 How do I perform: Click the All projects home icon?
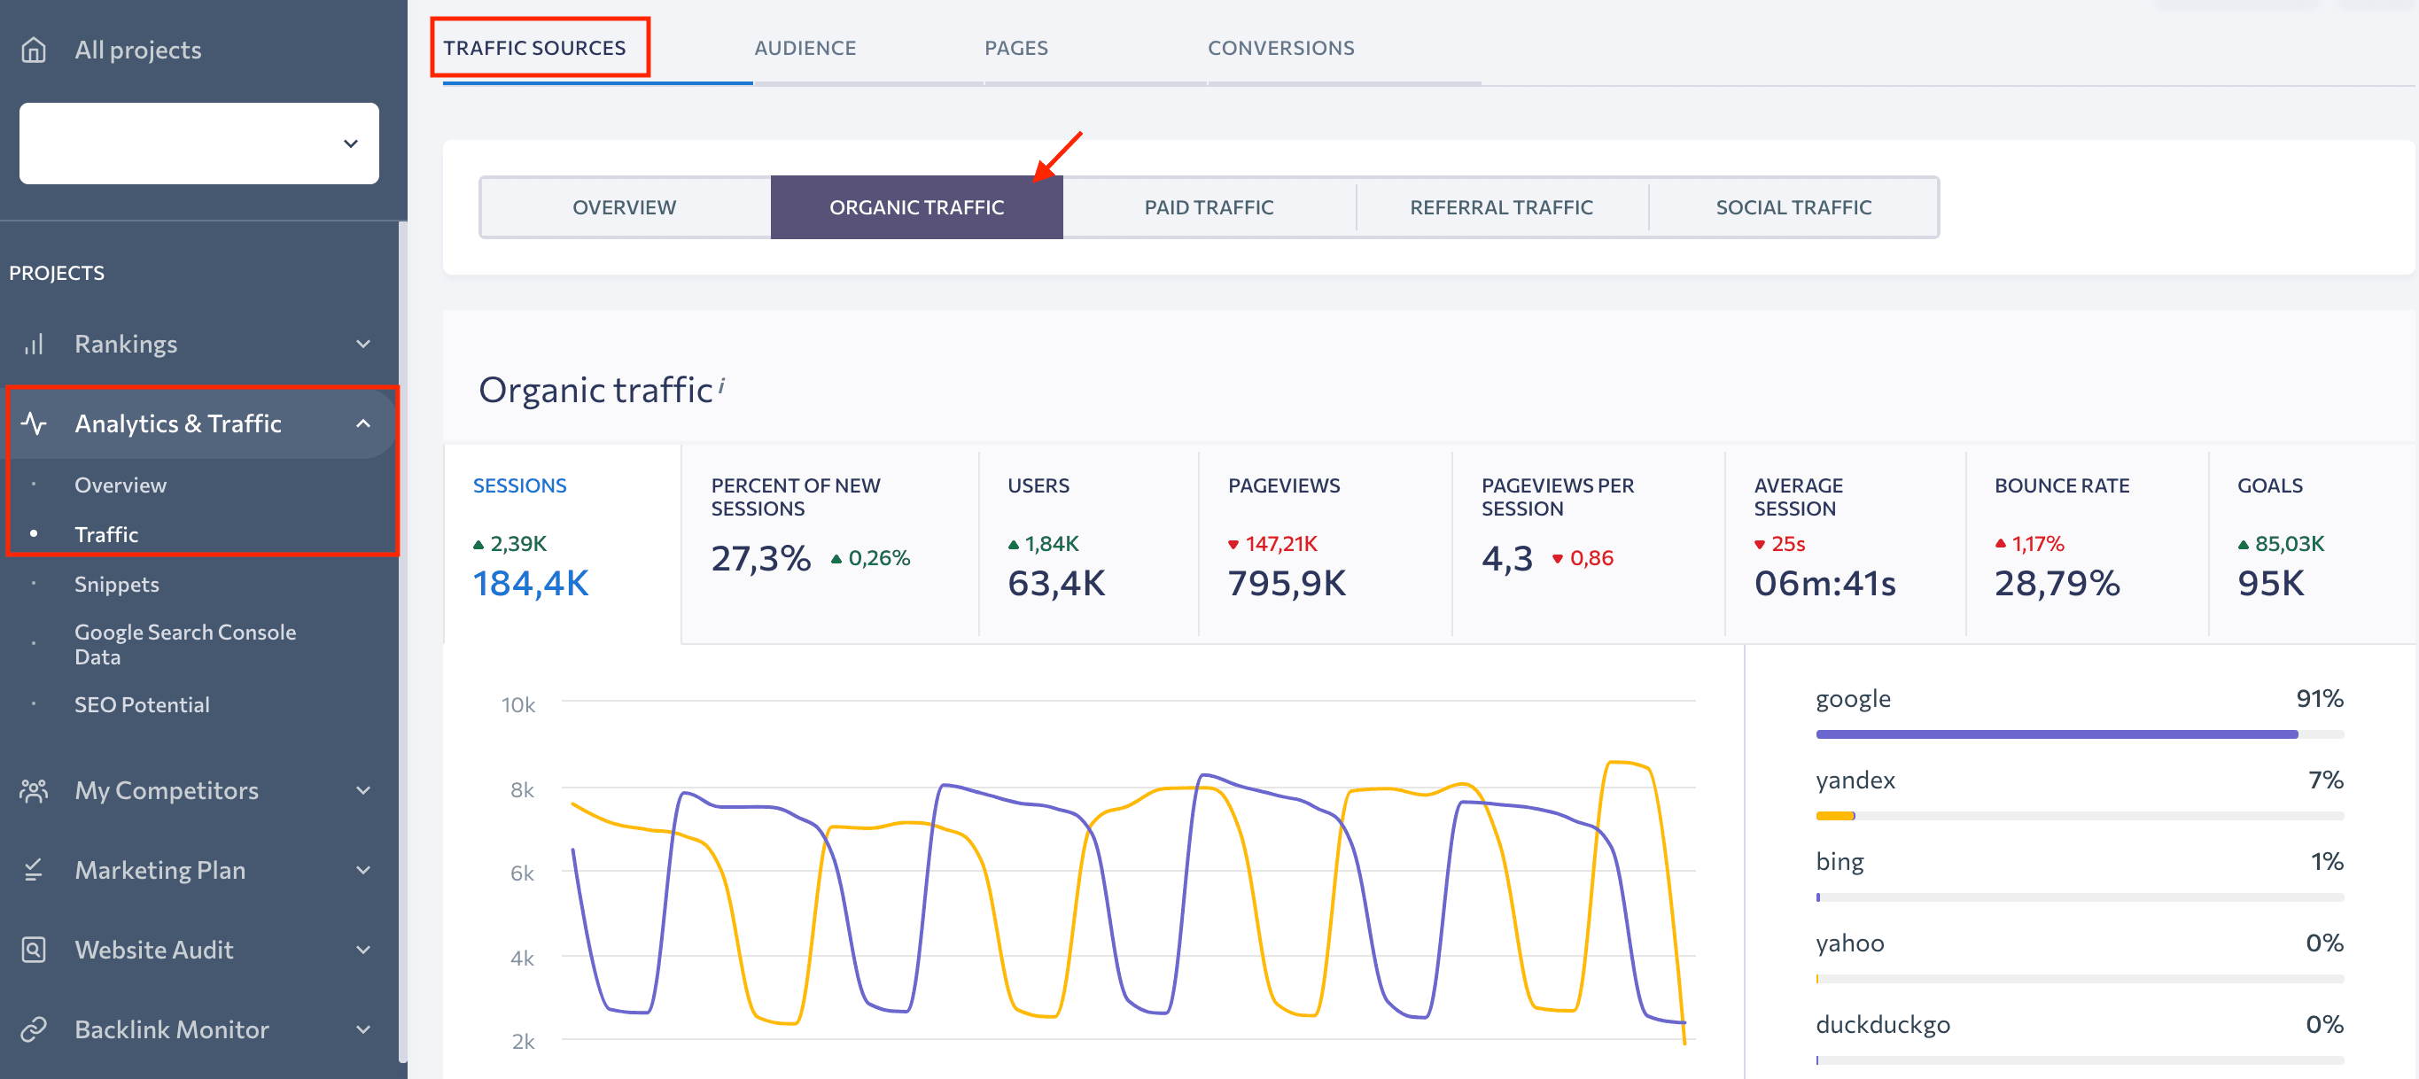coord(34,48)
